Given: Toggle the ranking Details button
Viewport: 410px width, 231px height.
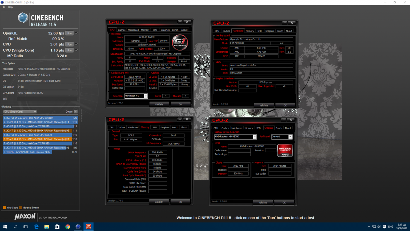Looking at the screenshot, I should coord(76,112).
